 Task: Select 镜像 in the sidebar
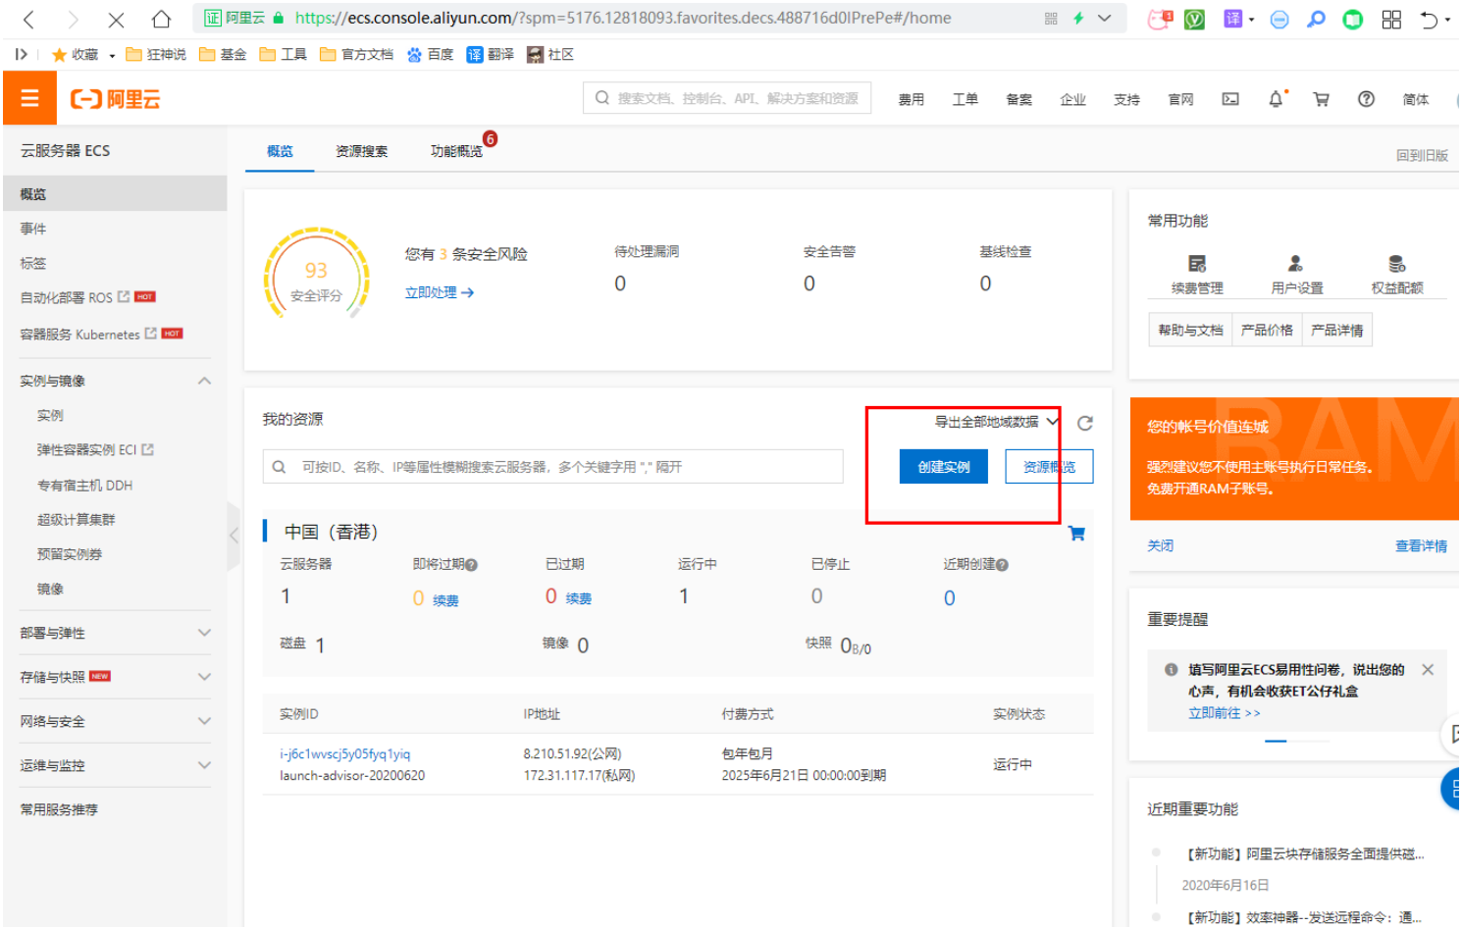tap(50, 589)
